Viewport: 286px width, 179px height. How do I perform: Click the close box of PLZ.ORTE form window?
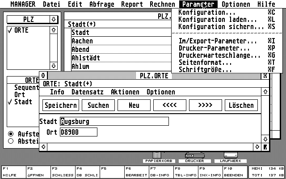coord(43,76)
